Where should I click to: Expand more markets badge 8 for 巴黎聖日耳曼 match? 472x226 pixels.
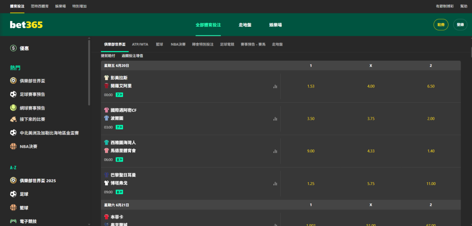coord(119,192)
